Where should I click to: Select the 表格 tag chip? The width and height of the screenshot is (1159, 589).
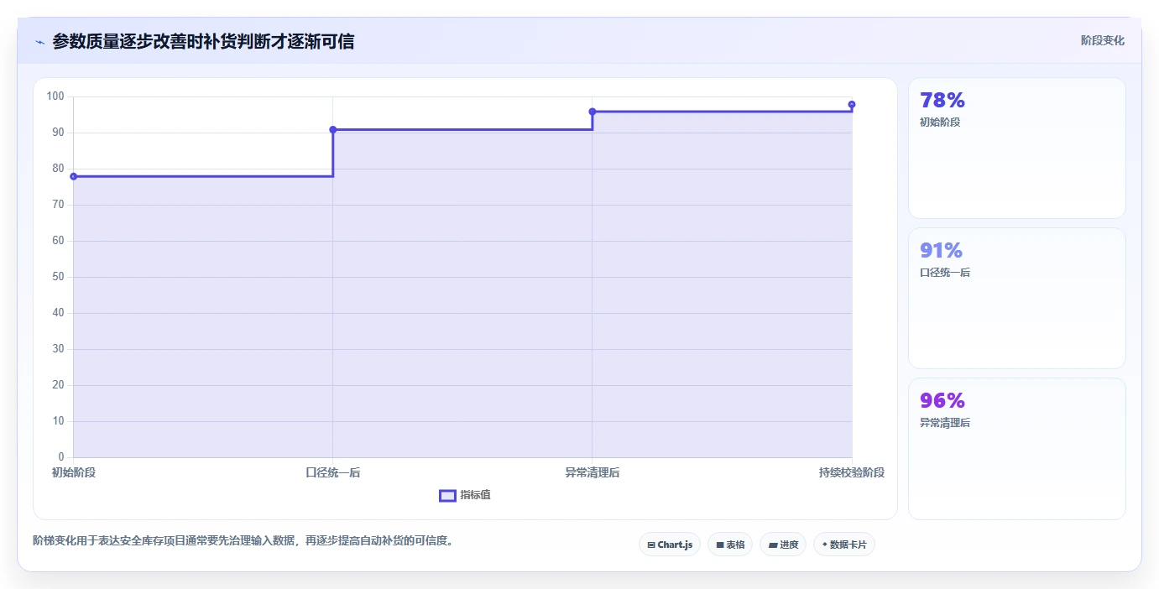tap(730, 545)
